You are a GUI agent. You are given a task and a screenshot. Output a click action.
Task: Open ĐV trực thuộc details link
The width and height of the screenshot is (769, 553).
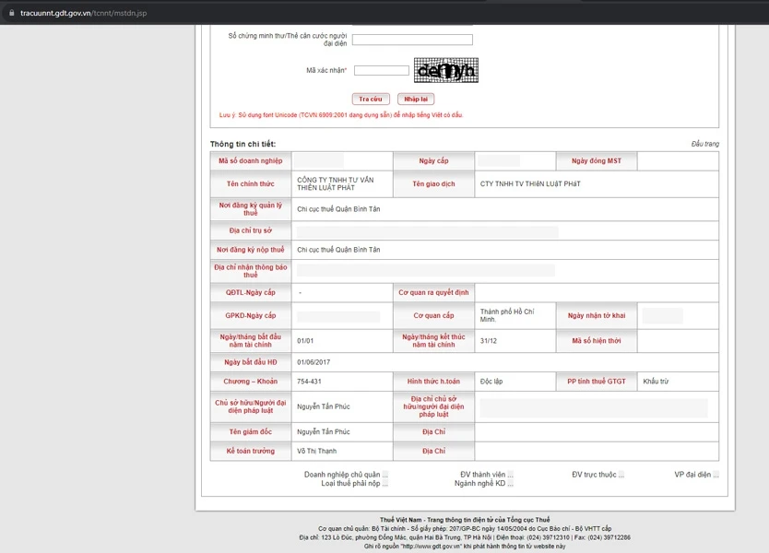621,475
